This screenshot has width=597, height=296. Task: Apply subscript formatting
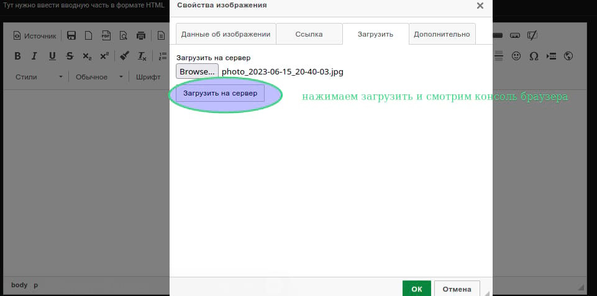(x=87, y=56)
